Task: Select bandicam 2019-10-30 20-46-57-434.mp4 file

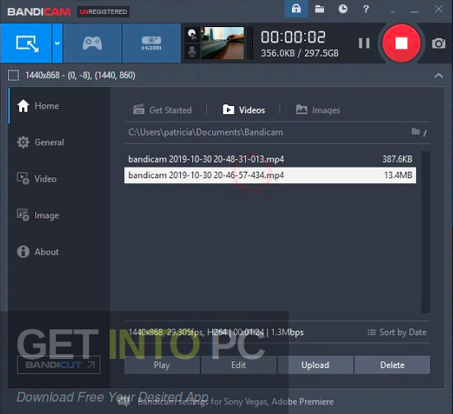Action: 270,175
